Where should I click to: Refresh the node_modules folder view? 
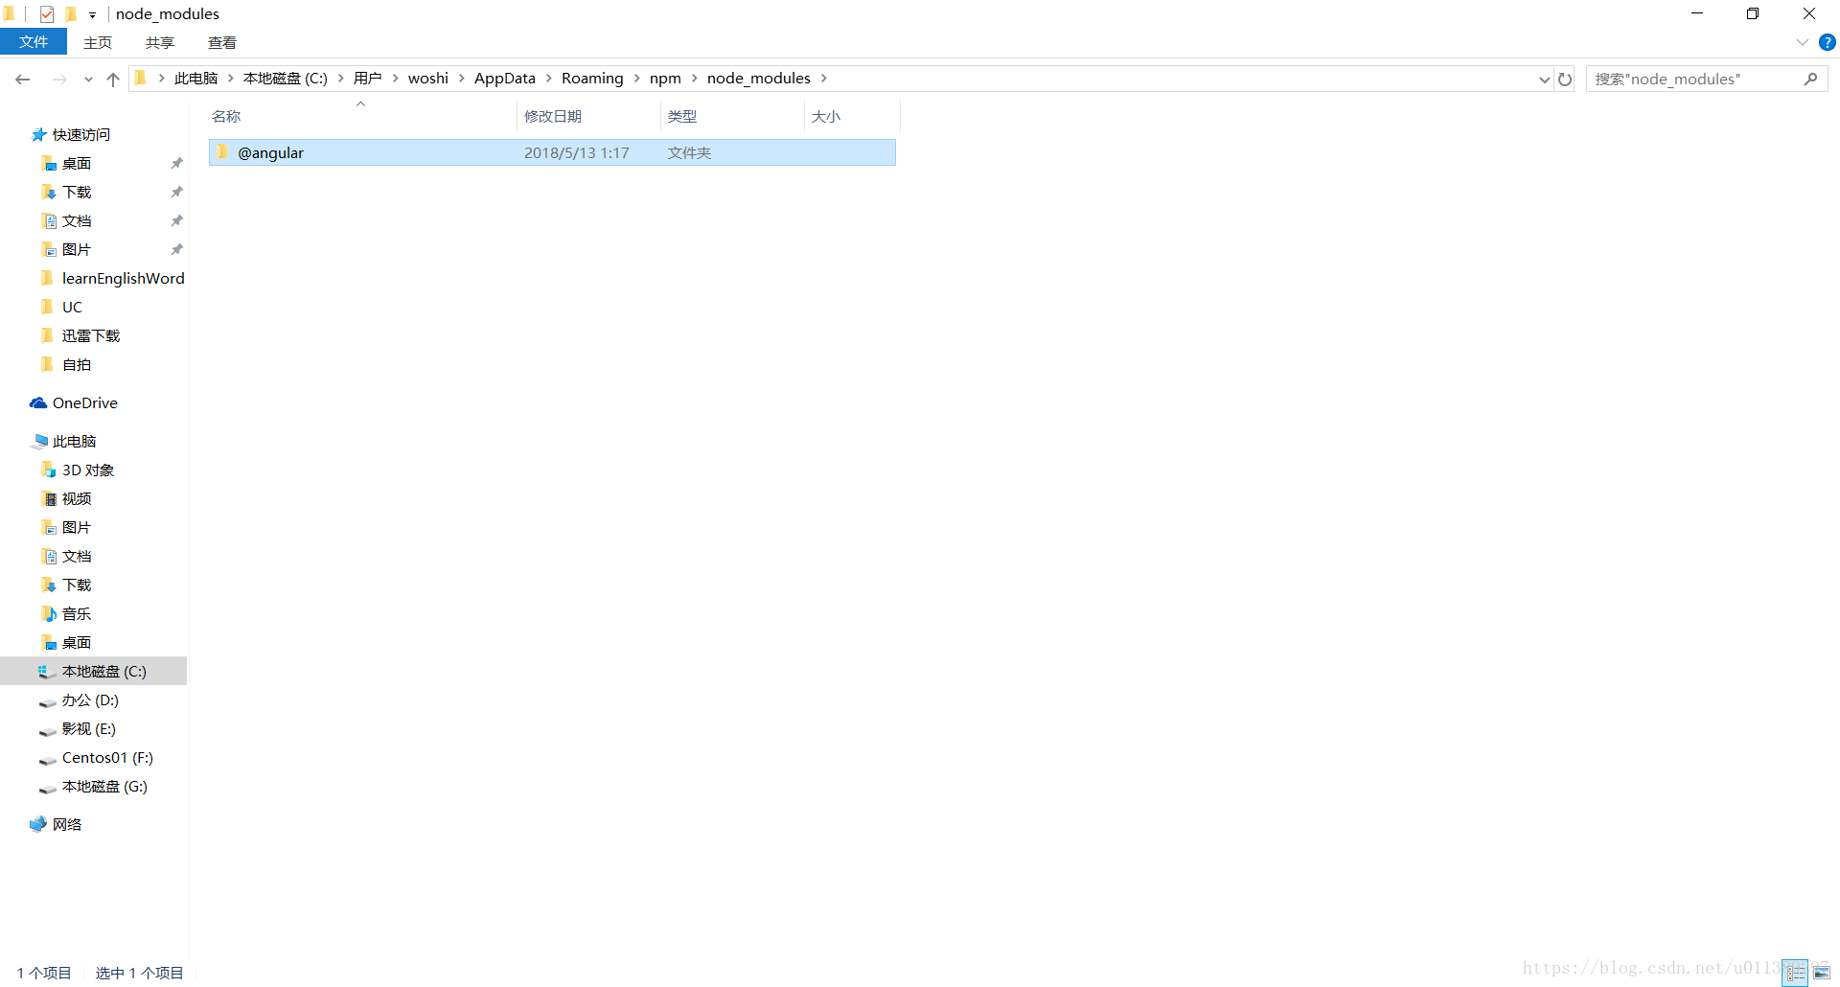coord(1565,79)
